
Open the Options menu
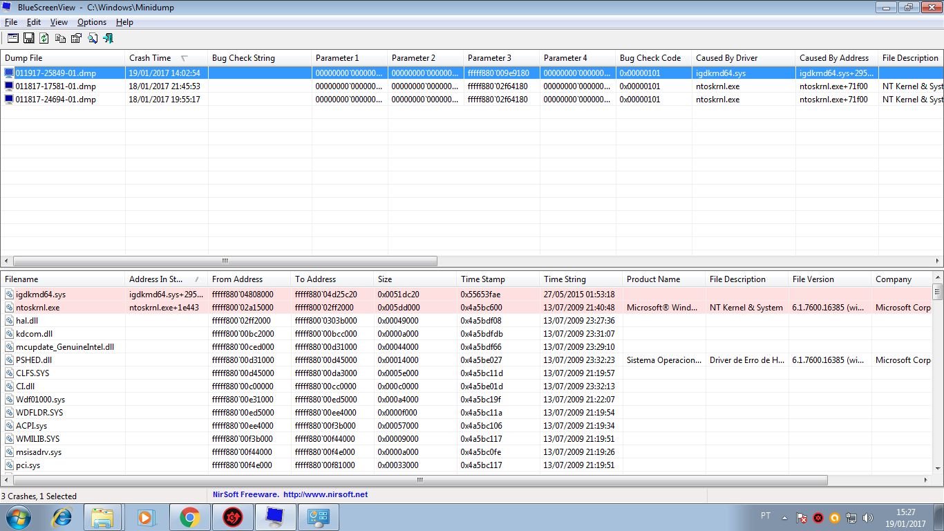(x=92, y=22)
